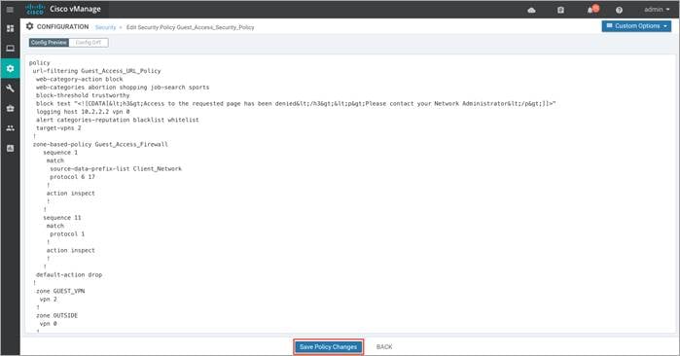Open the admin user dropdown
The height and width of the screenshot is (356, 680).
tap(657, 10)
